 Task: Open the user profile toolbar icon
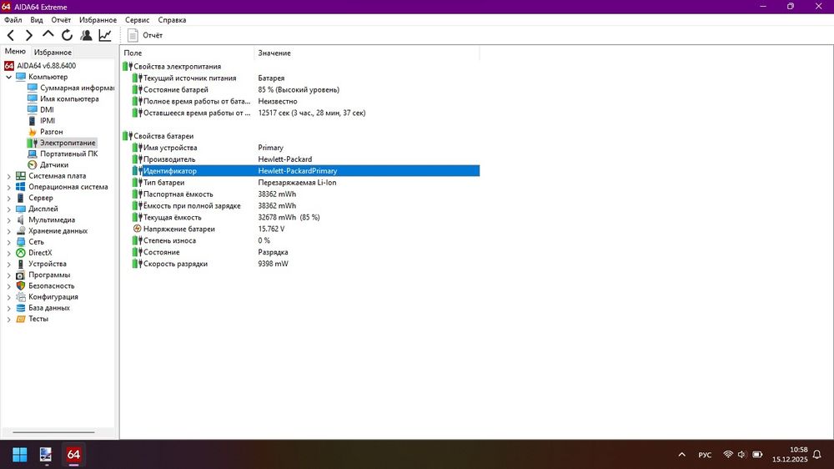coord(86,35)
